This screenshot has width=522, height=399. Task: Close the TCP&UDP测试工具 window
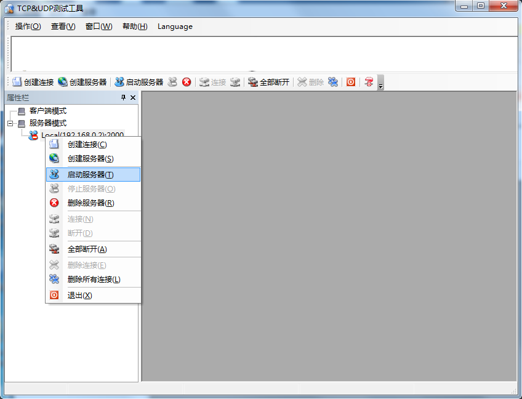pos(504,6)
